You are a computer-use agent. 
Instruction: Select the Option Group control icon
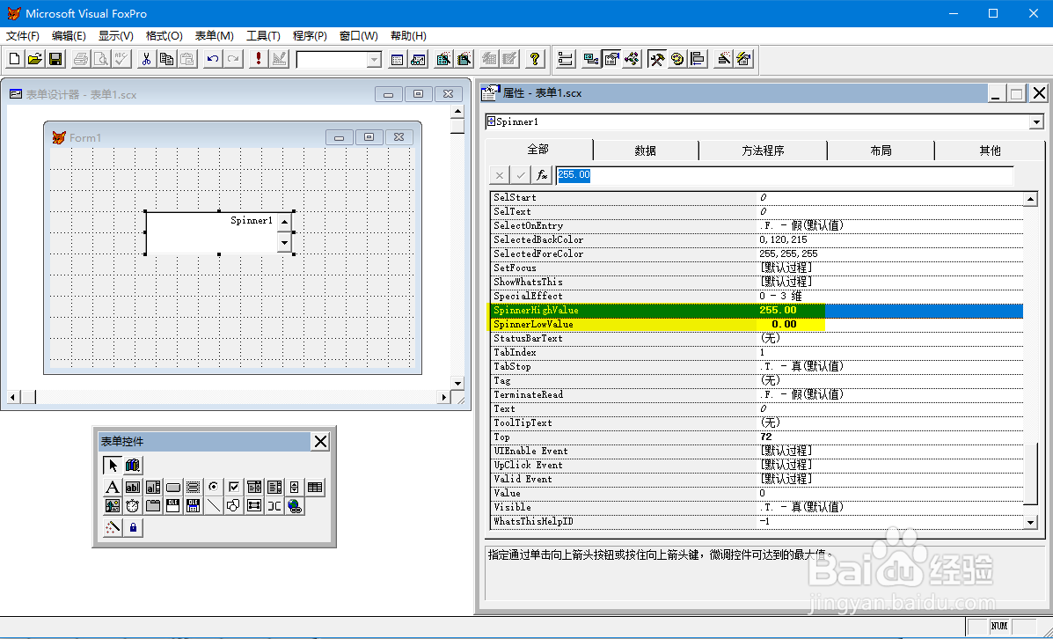point(214,487)
